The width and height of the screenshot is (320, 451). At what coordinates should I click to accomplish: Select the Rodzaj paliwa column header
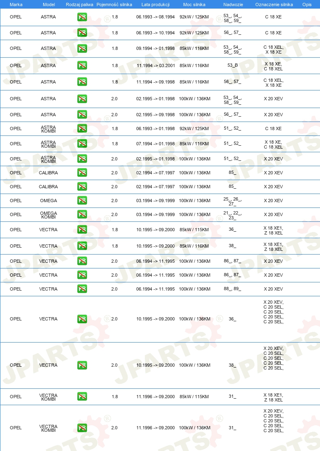(80, 5)
